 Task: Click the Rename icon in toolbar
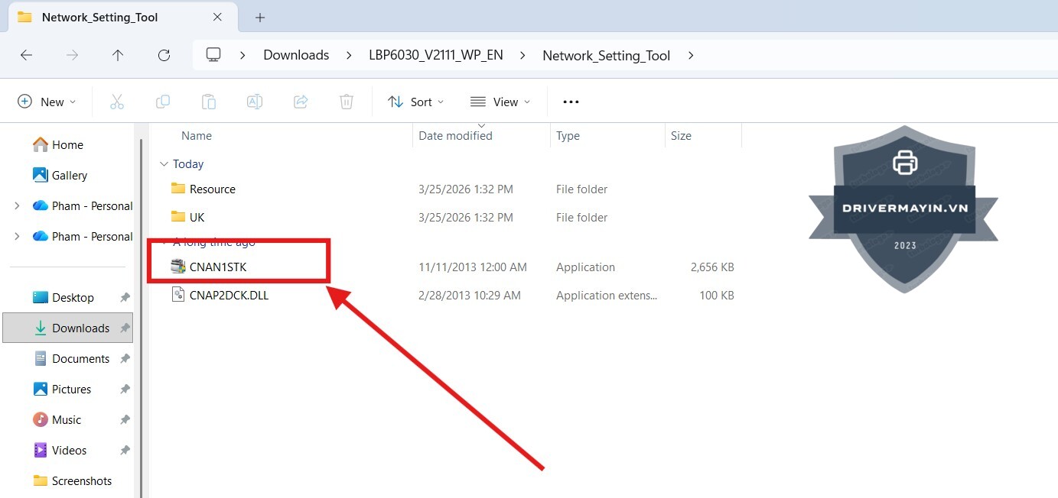(x=255, y=102)
